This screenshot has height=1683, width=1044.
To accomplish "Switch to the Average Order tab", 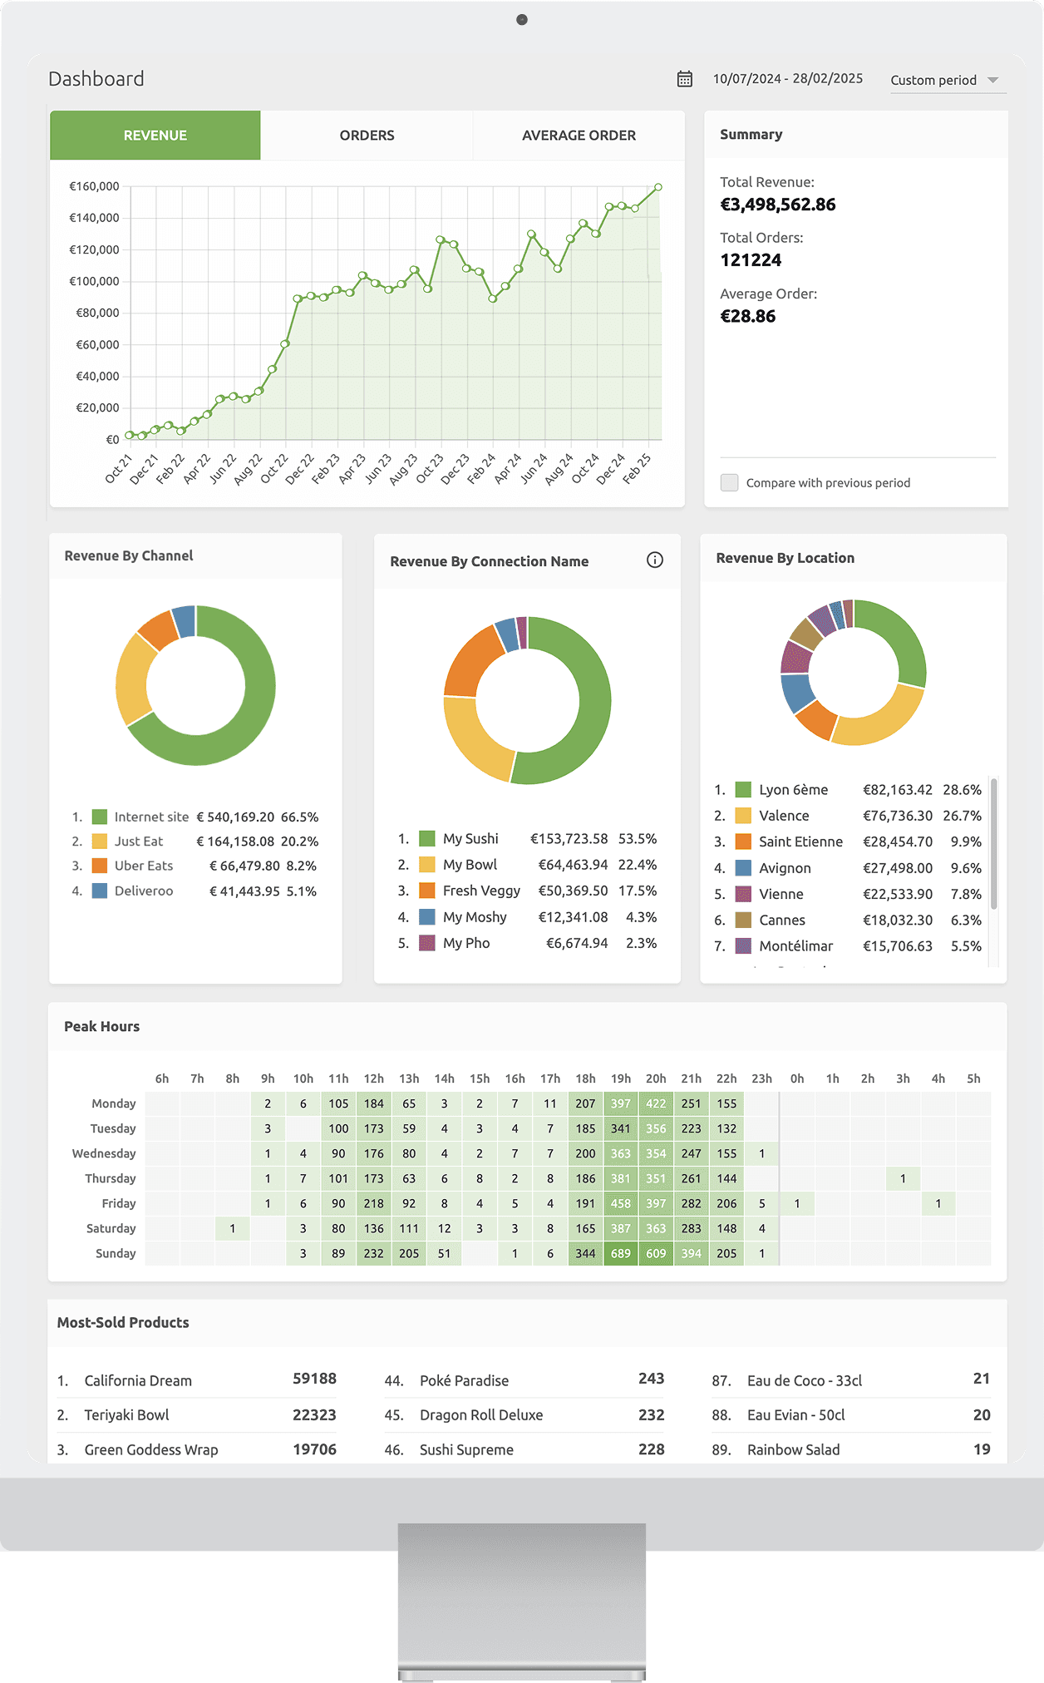I will 579,136.
